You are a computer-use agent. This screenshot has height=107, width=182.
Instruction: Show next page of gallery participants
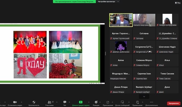click(x=144, y=97)
